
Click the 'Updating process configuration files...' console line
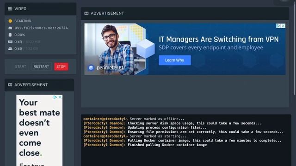pos(145,128)
